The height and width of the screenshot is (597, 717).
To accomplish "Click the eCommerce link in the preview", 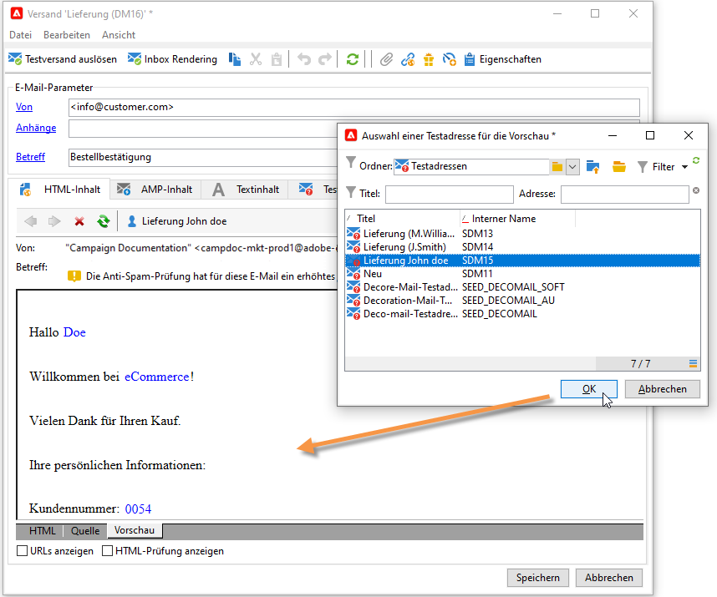I will (157, 377).
